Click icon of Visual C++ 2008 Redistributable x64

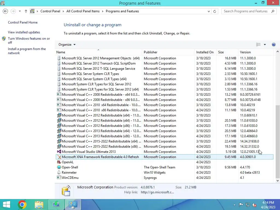point(59,94)
